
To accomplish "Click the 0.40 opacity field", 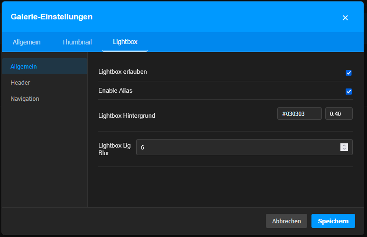I will [x=339, y=114].
